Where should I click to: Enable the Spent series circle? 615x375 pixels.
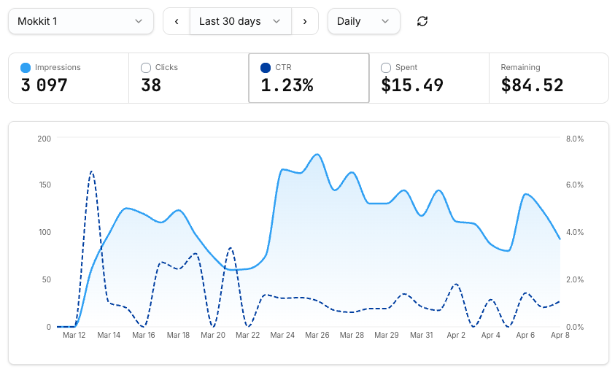click(x=386, y=68)
